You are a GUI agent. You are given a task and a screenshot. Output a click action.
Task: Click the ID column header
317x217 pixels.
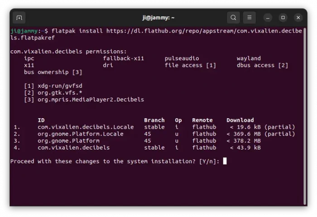click(x=41, y=120)
